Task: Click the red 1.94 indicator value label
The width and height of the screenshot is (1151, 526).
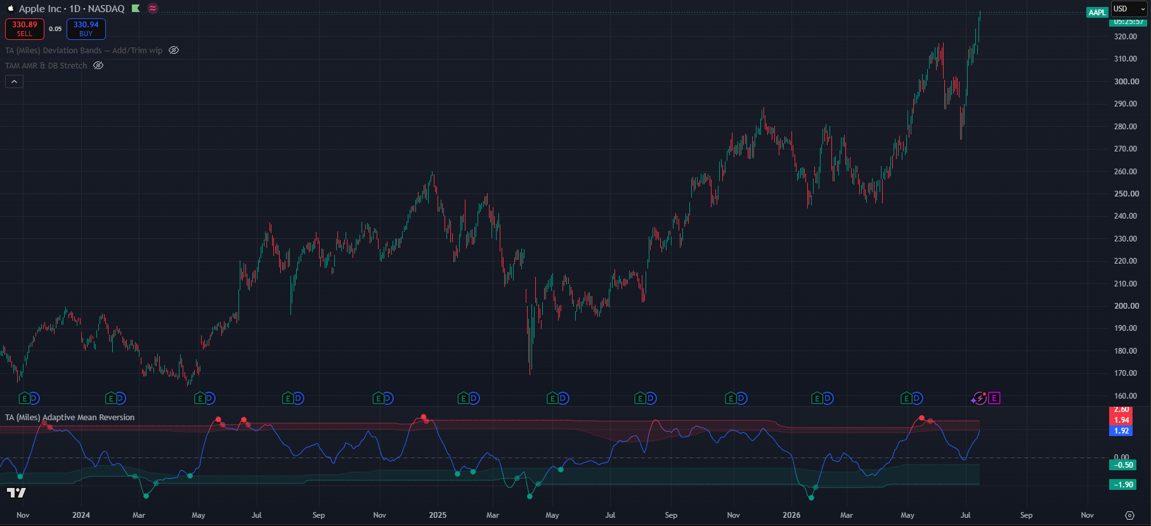Action: click(1122, 420)
